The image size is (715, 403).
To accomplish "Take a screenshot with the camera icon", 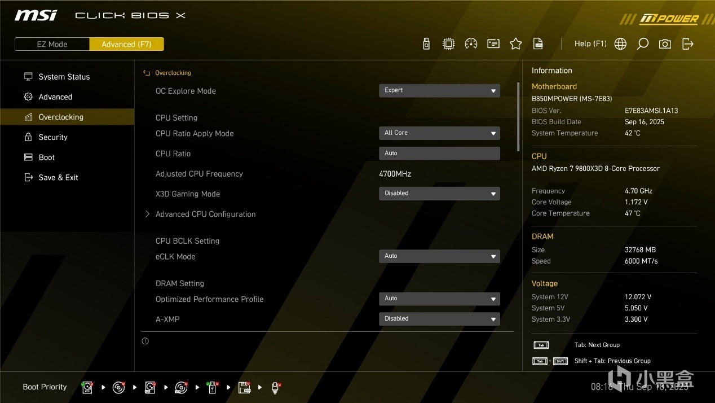I will 665,44.
